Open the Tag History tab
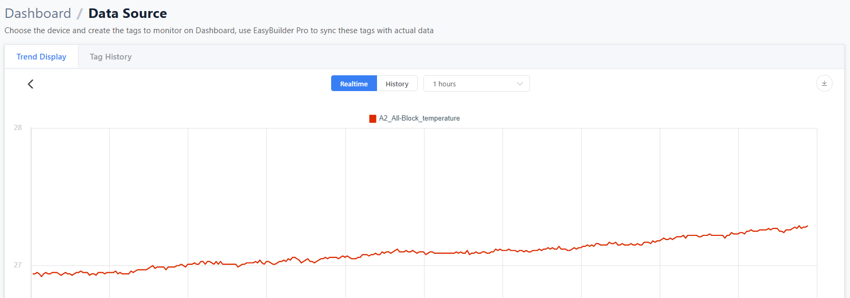Viewport: 850px width, 298px height. coord(111,57)
